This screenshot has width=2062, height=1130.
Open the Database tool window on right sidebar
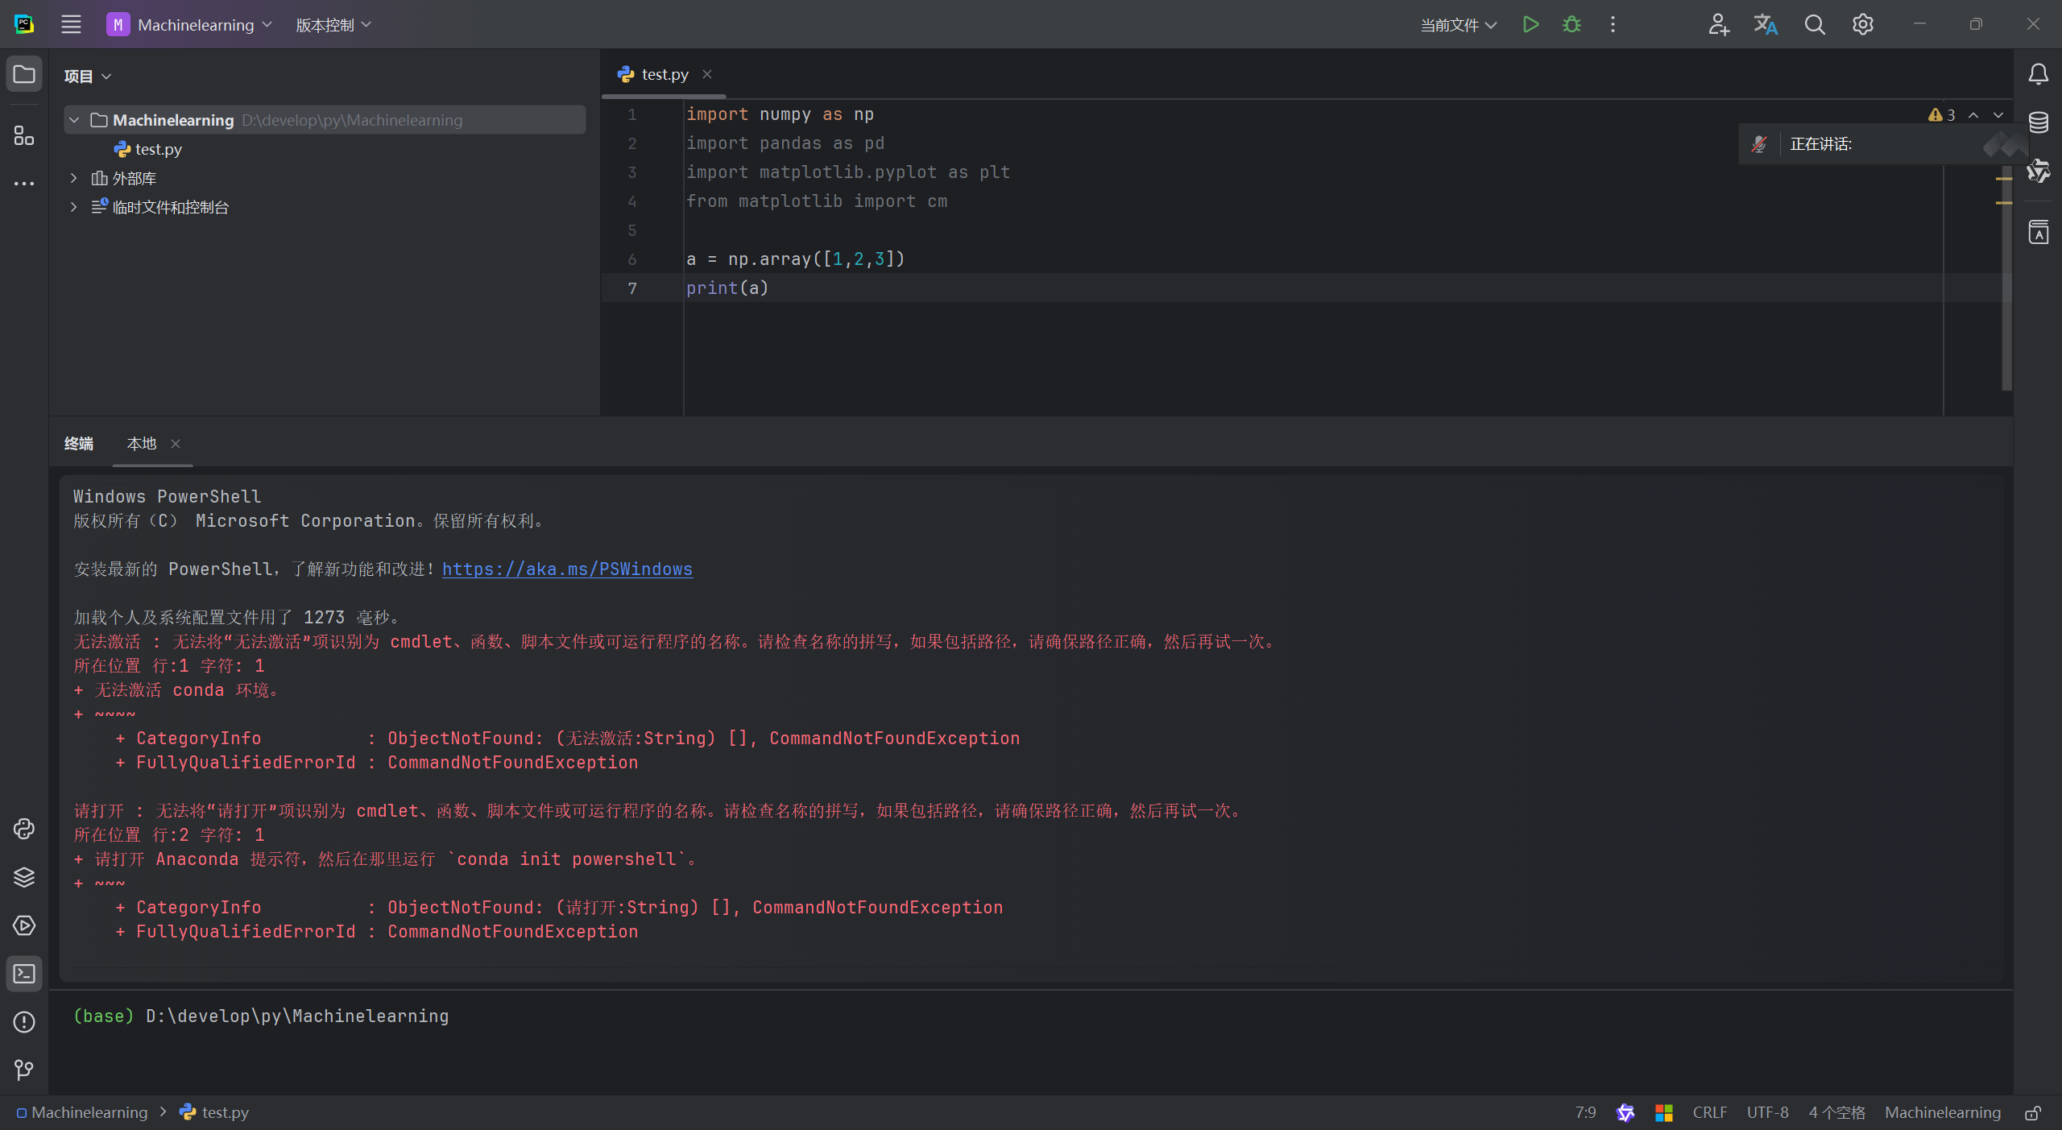2039,122
